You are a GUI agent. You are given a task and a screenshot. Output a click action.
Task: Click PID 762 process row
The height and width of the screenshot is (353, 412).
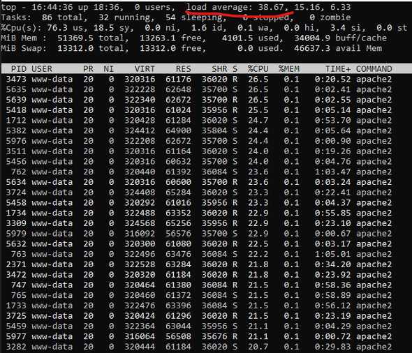click(x=199, y=172)
